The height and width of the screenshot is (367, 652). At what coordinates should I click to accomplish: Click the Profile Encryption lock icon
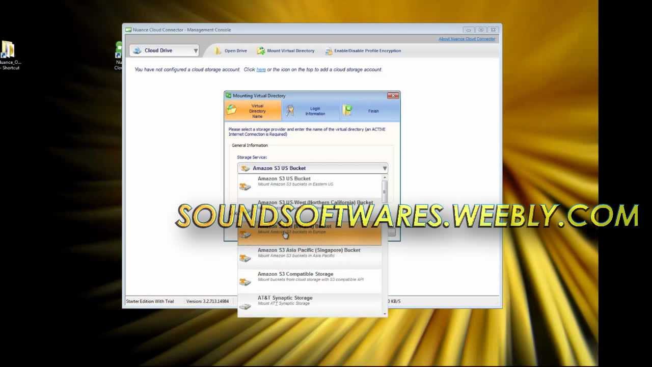coord(329,51)
